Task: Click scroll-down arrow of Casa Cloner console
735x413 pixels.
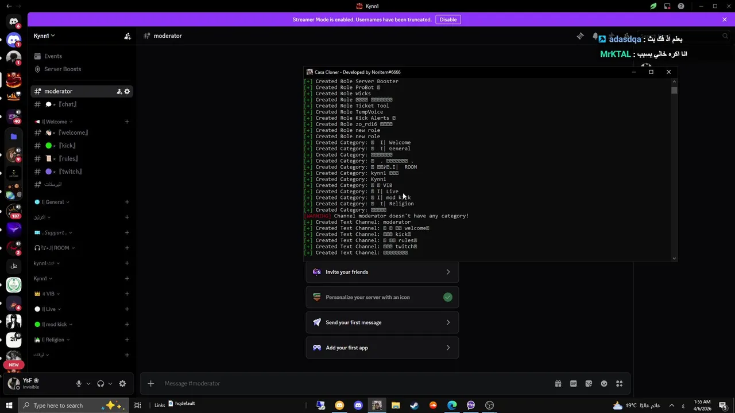Action: (x=674, y=258)
